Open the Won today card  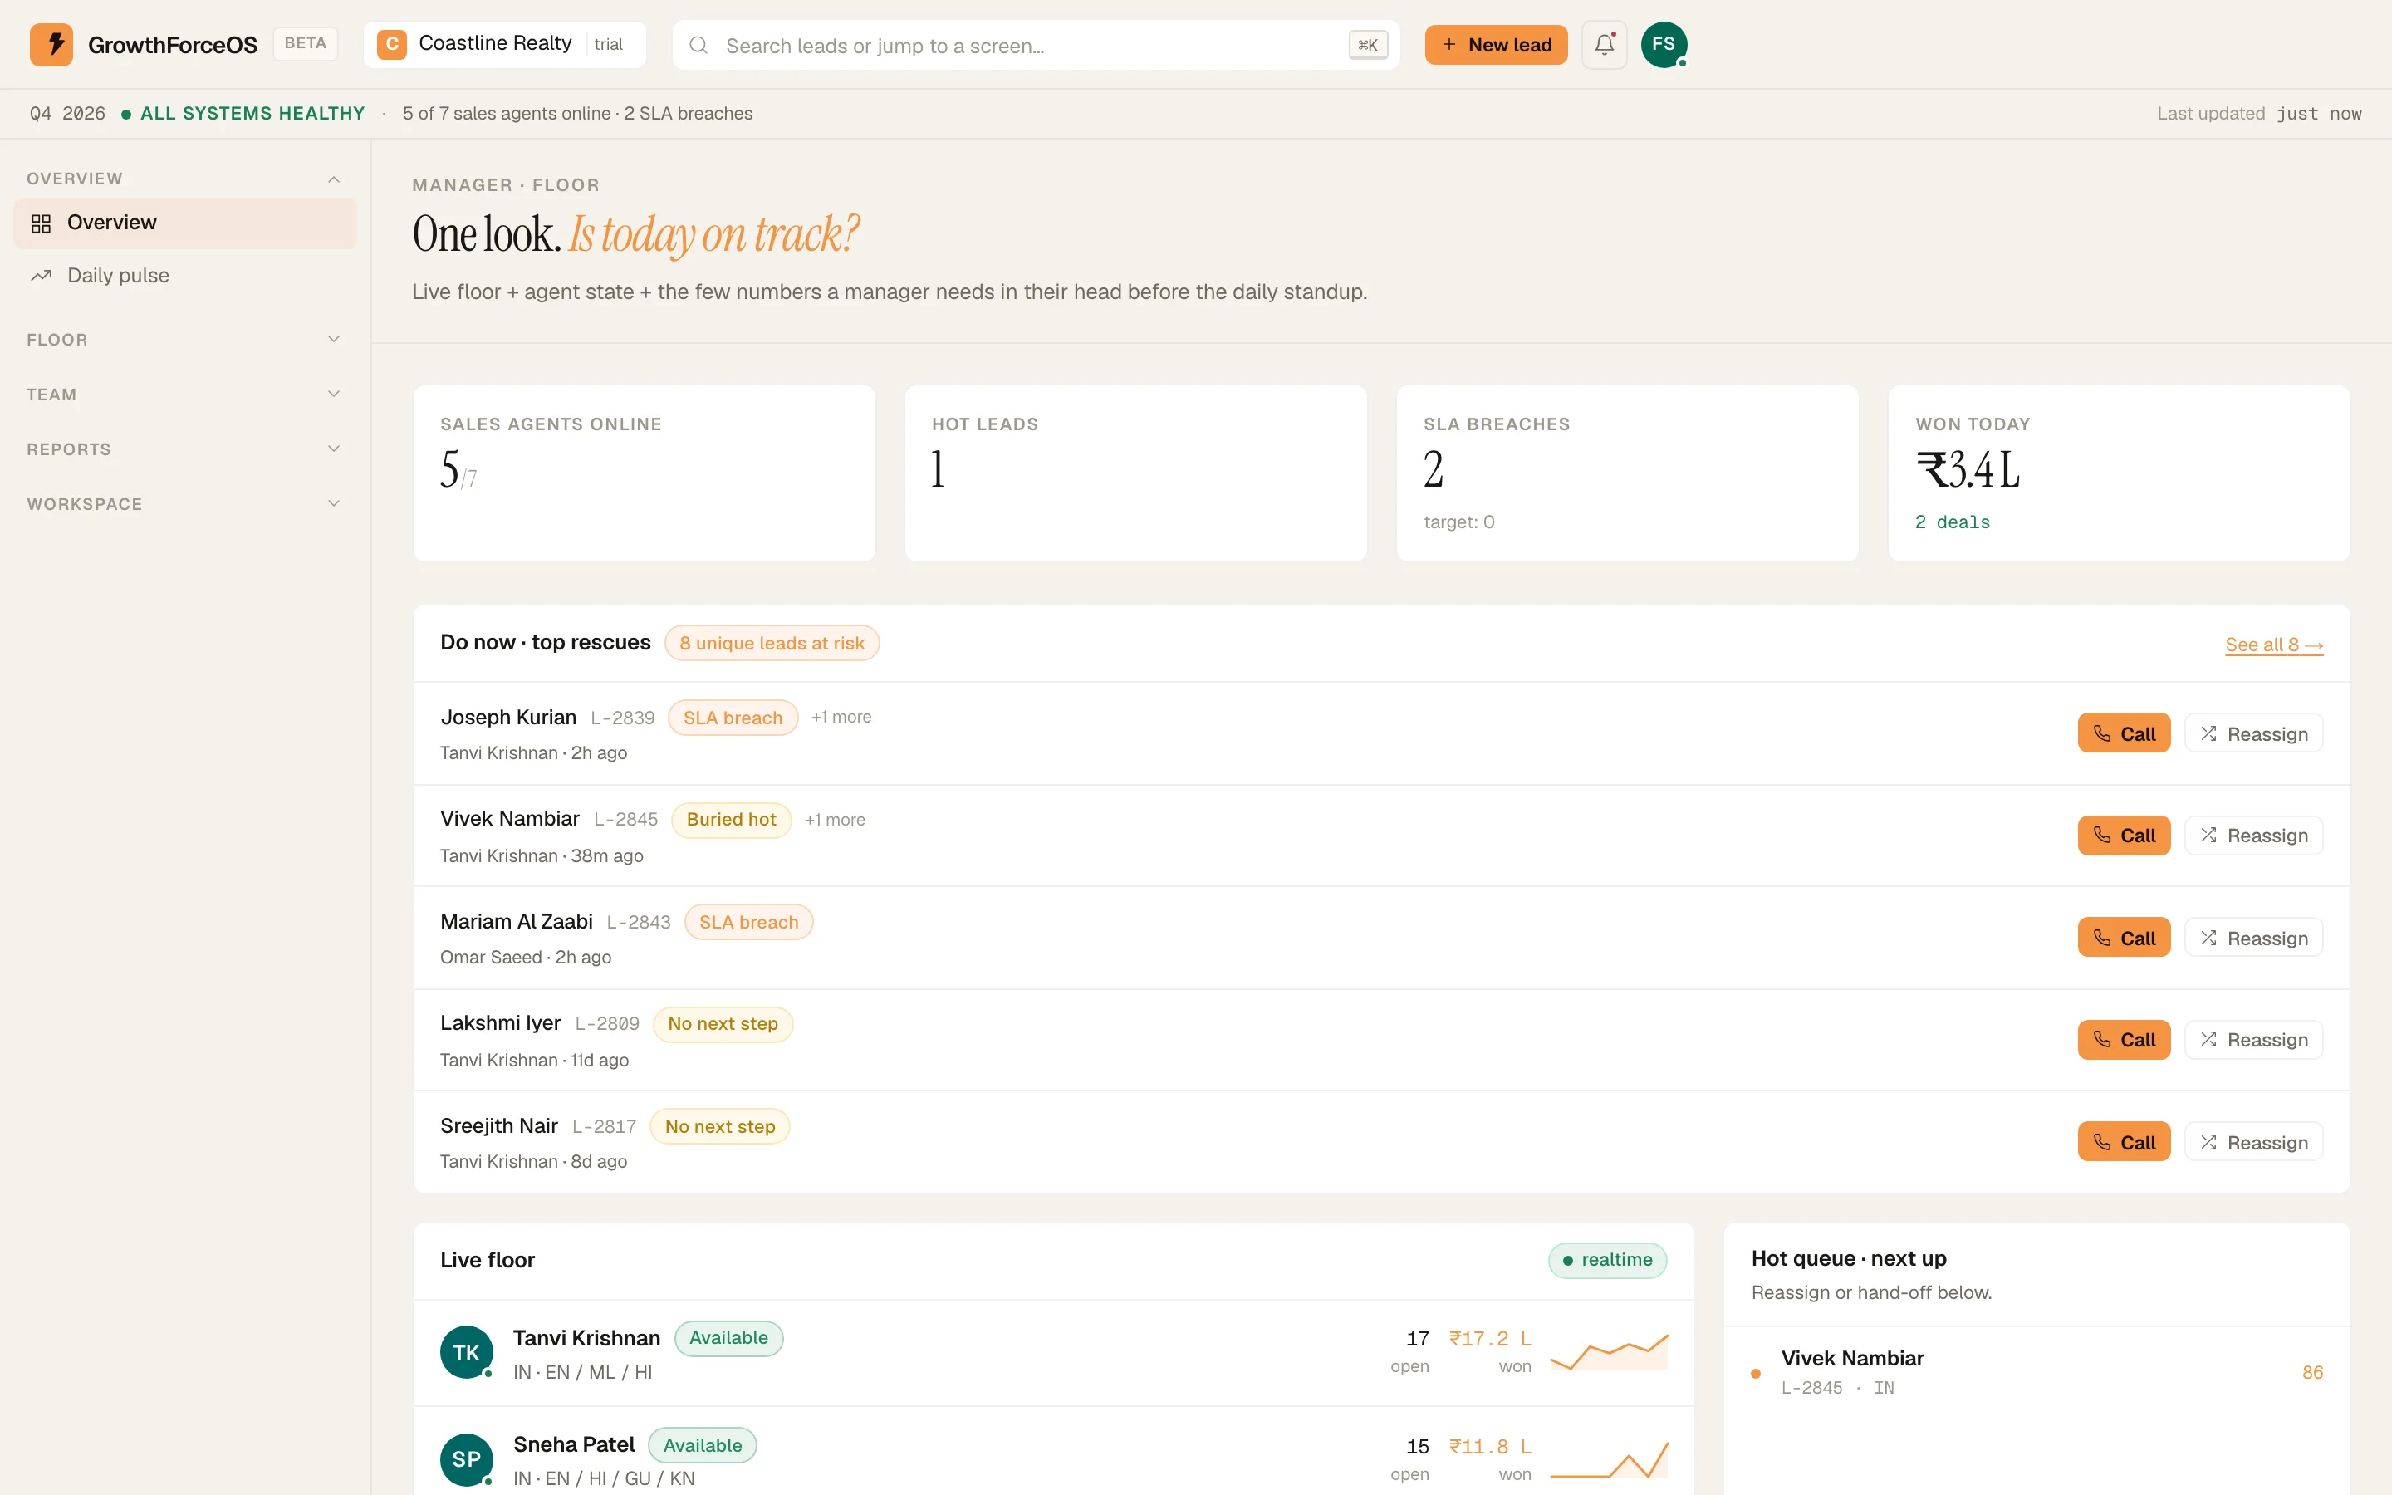click(2120, 473)
